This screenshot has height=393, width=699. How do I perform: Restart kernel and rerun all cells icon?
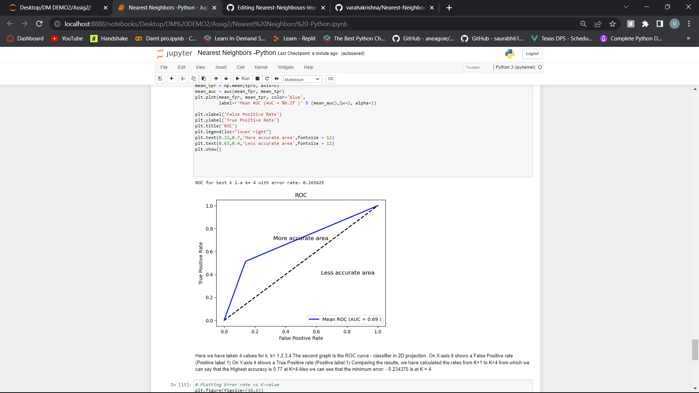[277, 79]
